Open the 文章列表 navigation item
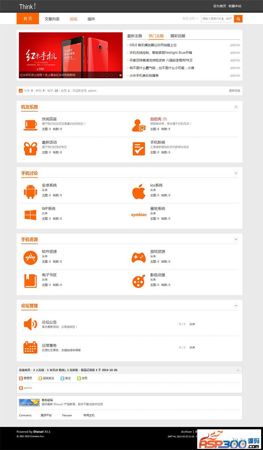This screenshot has height=450, width=263. point(52,19)
